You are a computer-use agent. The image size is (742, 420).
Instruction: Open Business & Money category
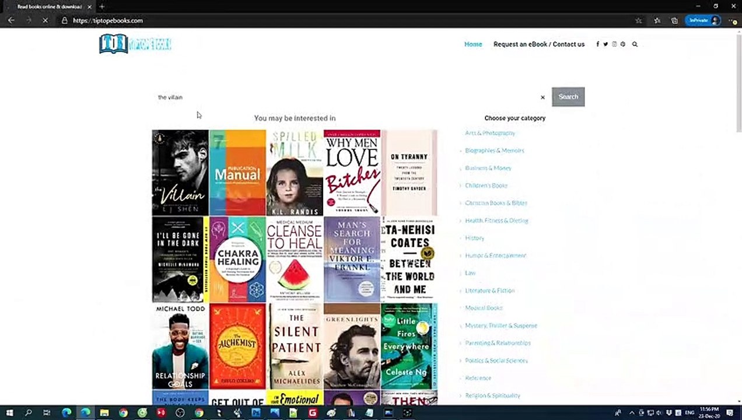(x=488, y=168)
